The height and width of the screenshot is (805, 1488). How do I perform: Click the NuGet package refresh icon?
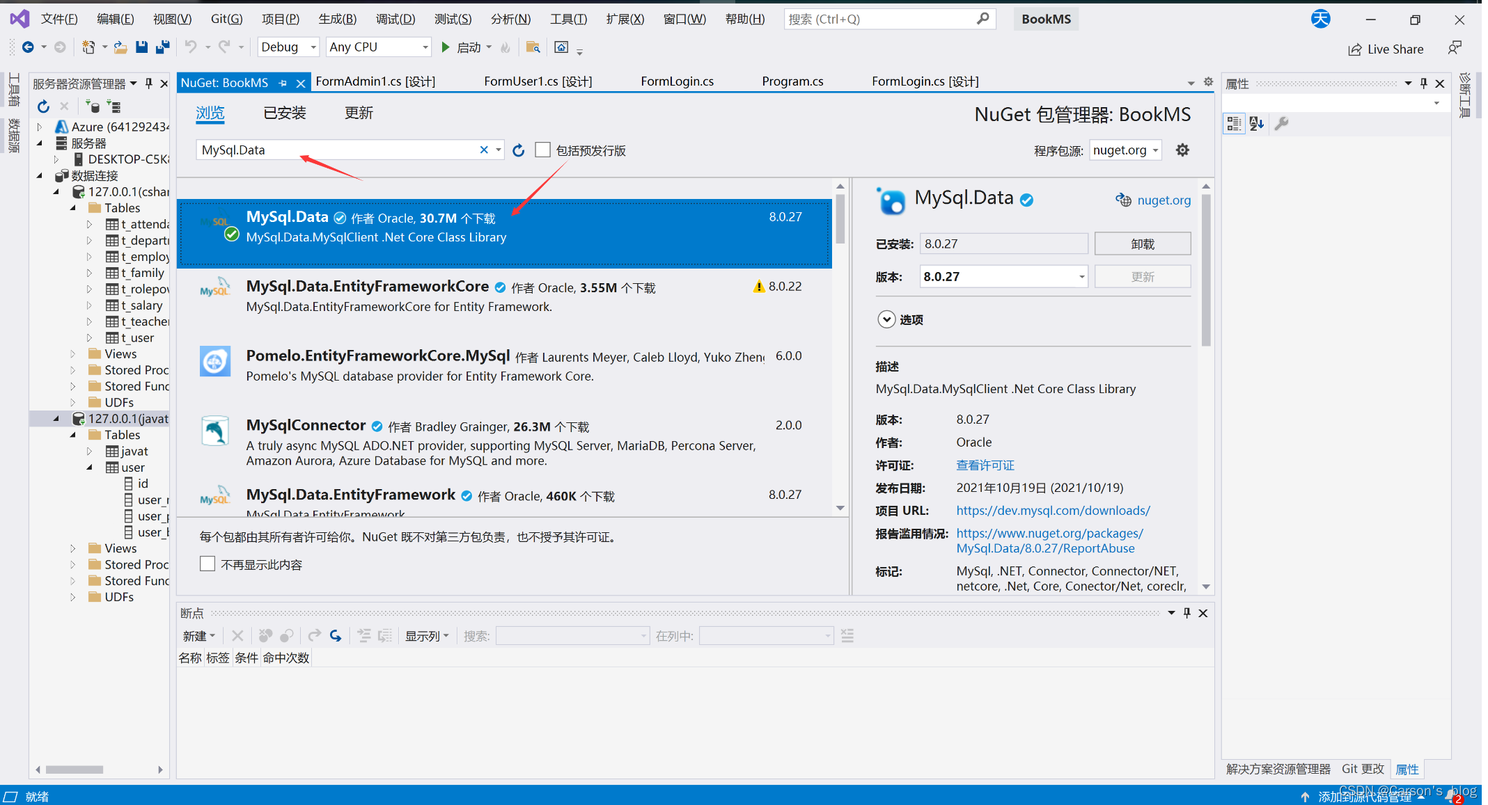(x=519, y=151)
